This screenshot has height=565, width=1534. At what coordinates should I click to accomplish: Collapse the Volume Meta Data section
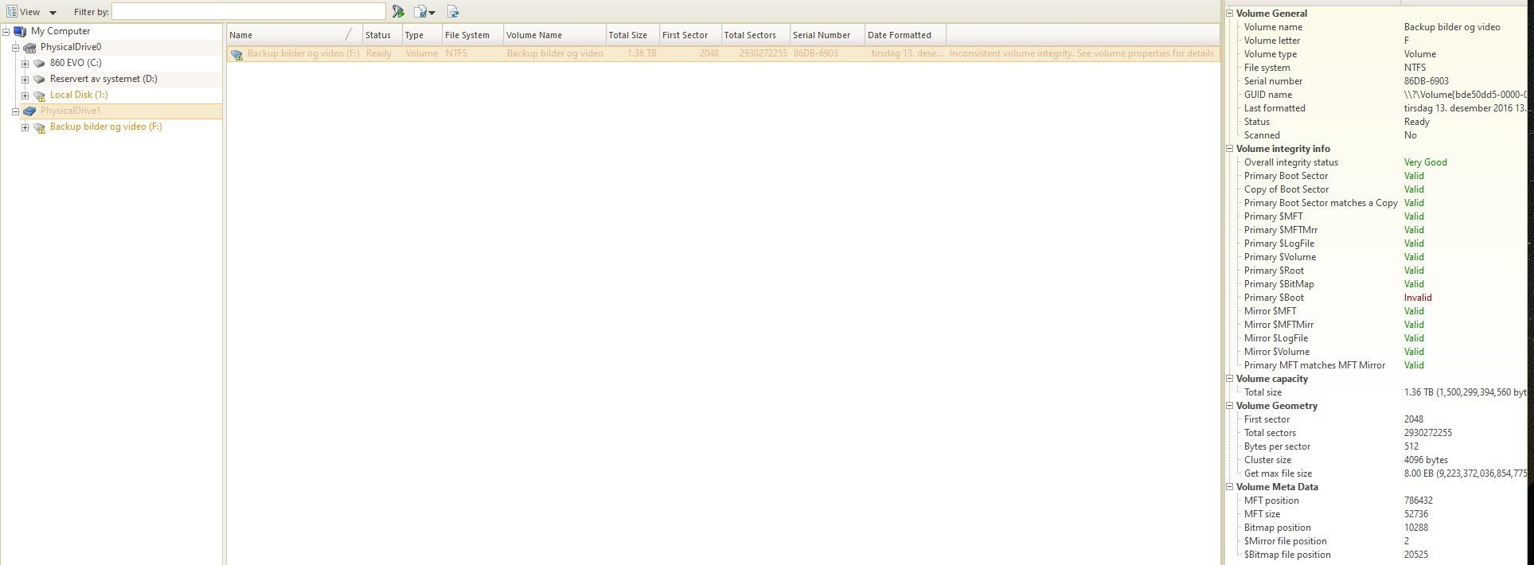[x=1230, y=487]
